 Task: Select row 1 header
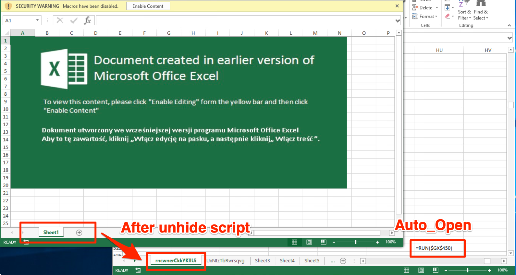click(x=6, y=41)
